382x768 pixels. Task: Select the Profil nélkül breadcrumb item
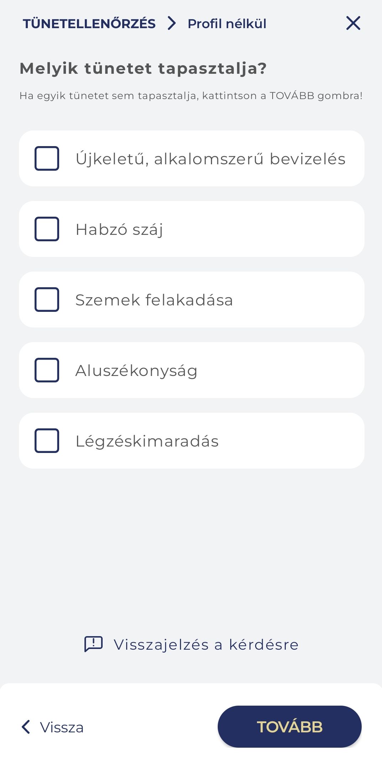click(227, 24)
